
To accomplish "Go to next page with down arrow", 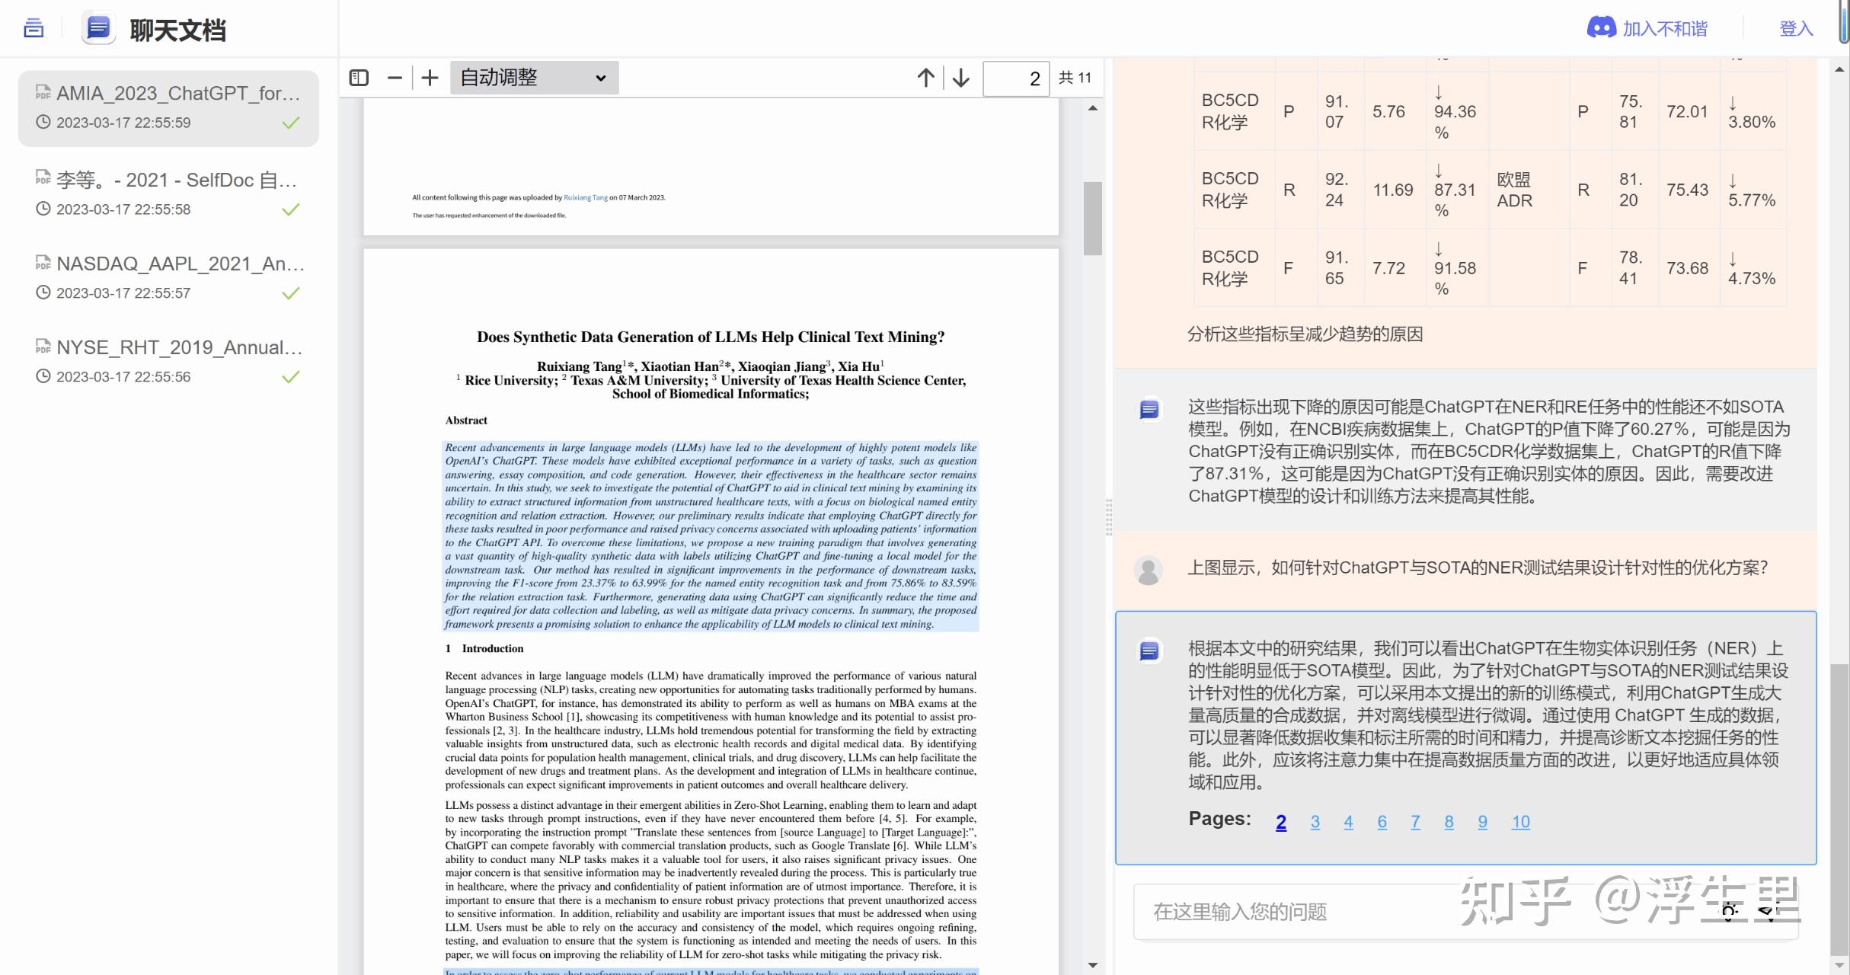I will point(961,78).
